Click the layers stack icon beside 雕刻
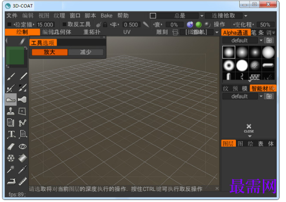This screenshot has height=202, width=286. [175, 32]
